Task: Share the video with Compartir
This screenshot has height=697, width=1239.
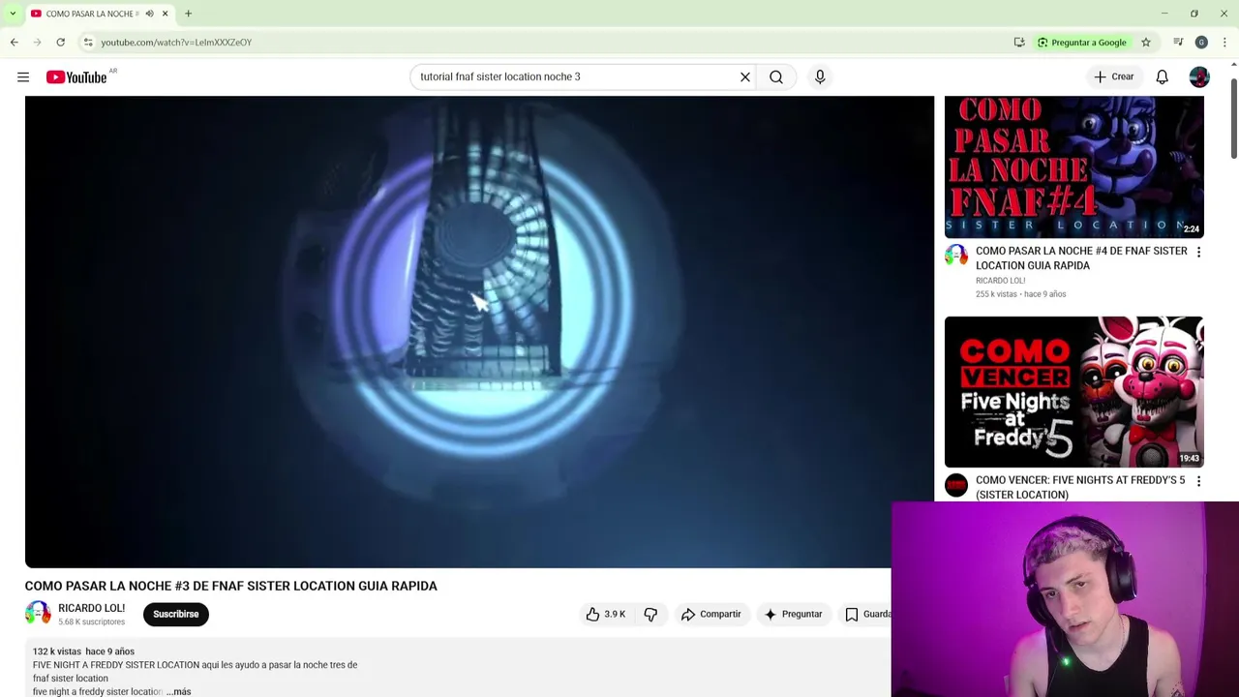Action: 710,614
